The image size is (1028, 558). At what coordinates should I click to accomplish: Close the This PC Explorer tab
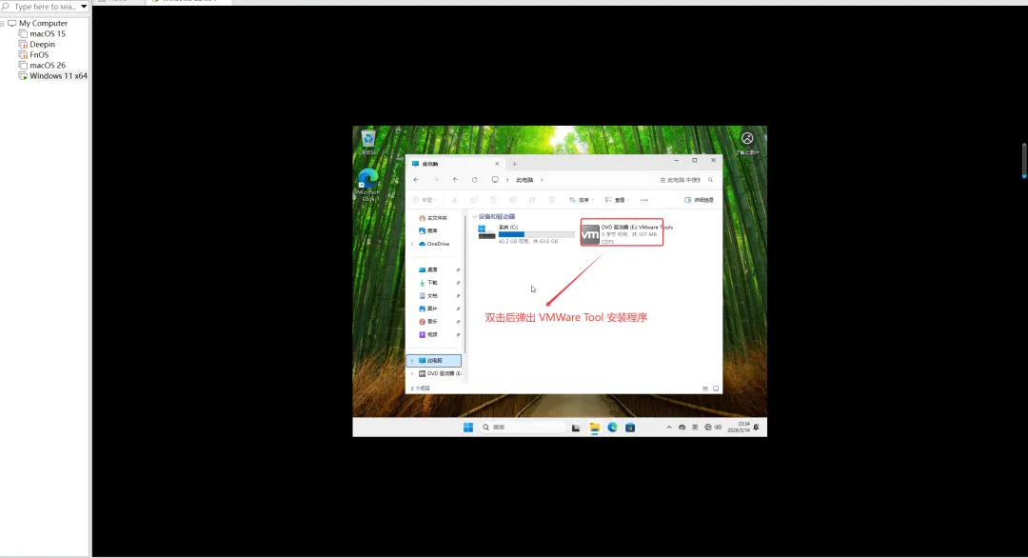pyautogui.click(x=497, y=164)
